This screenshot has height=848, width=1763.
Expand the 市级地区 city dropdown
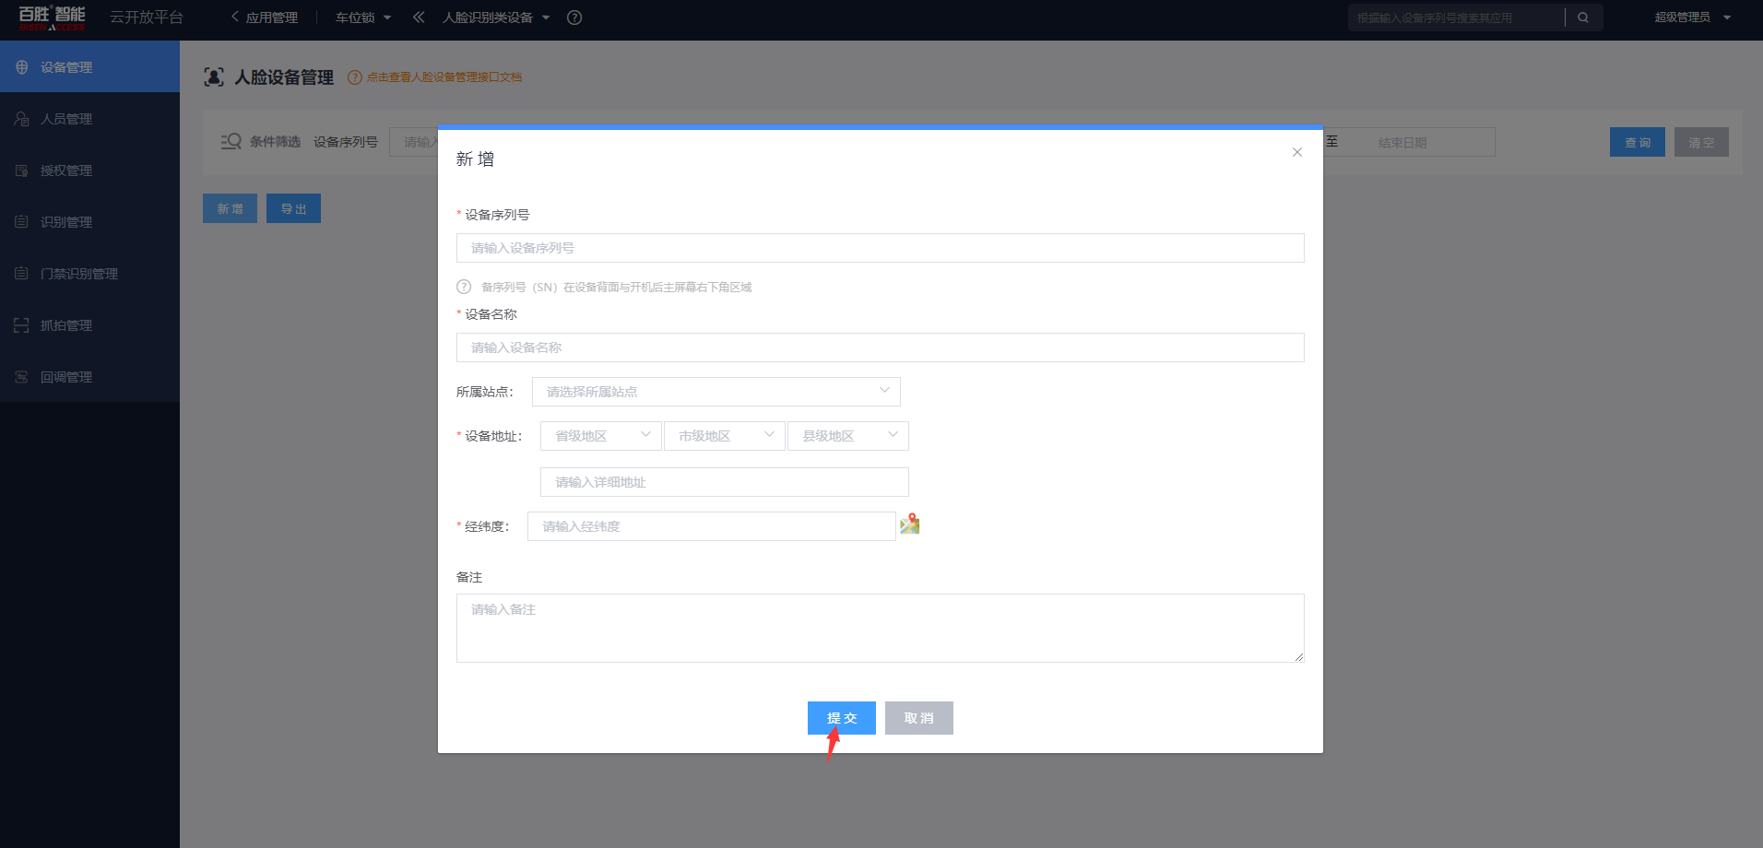point(724,436)
